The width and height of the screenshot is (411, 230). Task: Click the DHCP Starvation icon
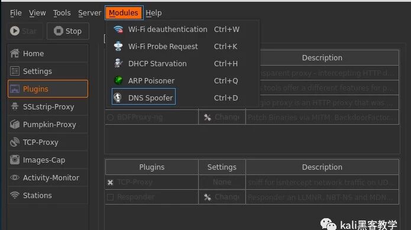[118, 63]
